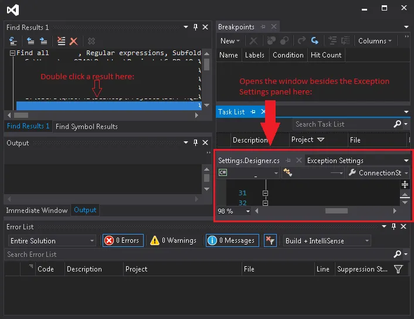
Task: Switch to Immediate Window tab
Action: click(37, 211)
